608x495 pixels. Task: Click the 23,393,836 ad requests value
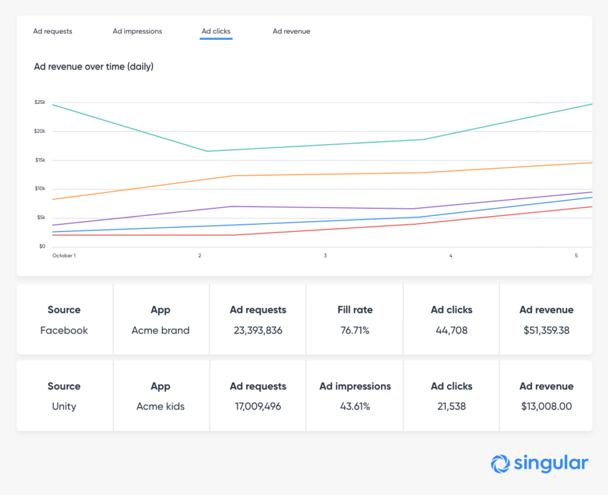tap(258, 331)
